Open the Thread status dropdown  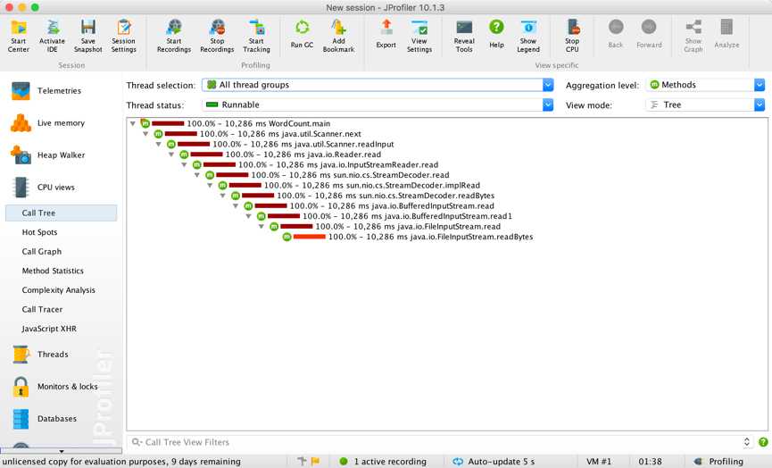(x=378, y=104)
